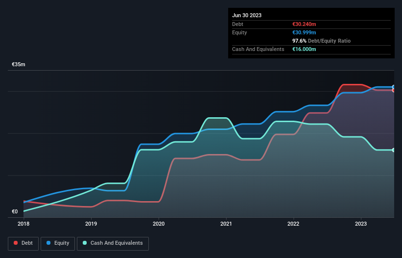Click the 2022 x-axis label
The image size is (402, 258).
pyautogui.click(x=293, y=224)
